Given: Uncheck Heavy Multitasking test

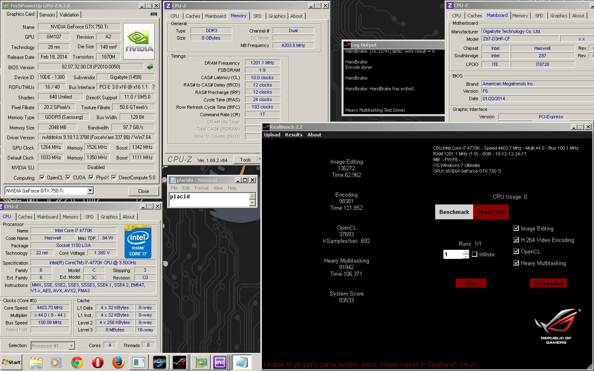Looking at the screenshot, I should click(516, 263).
